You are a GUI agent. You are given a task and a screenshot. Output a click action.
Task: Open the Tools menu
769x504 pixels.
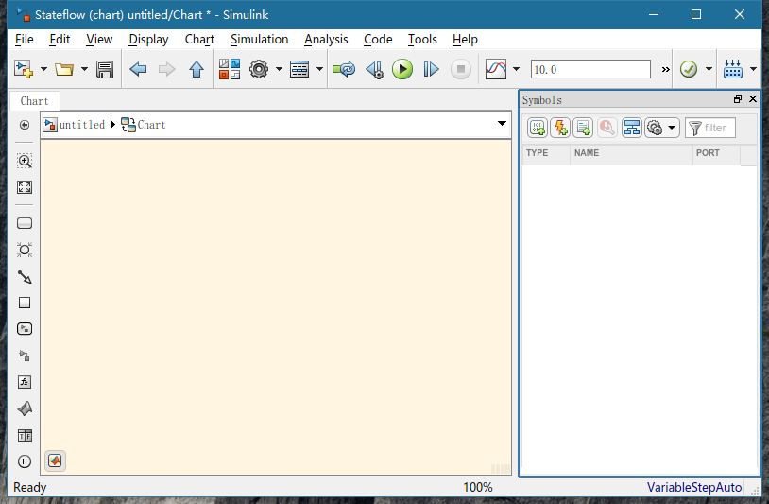(422, 40)
